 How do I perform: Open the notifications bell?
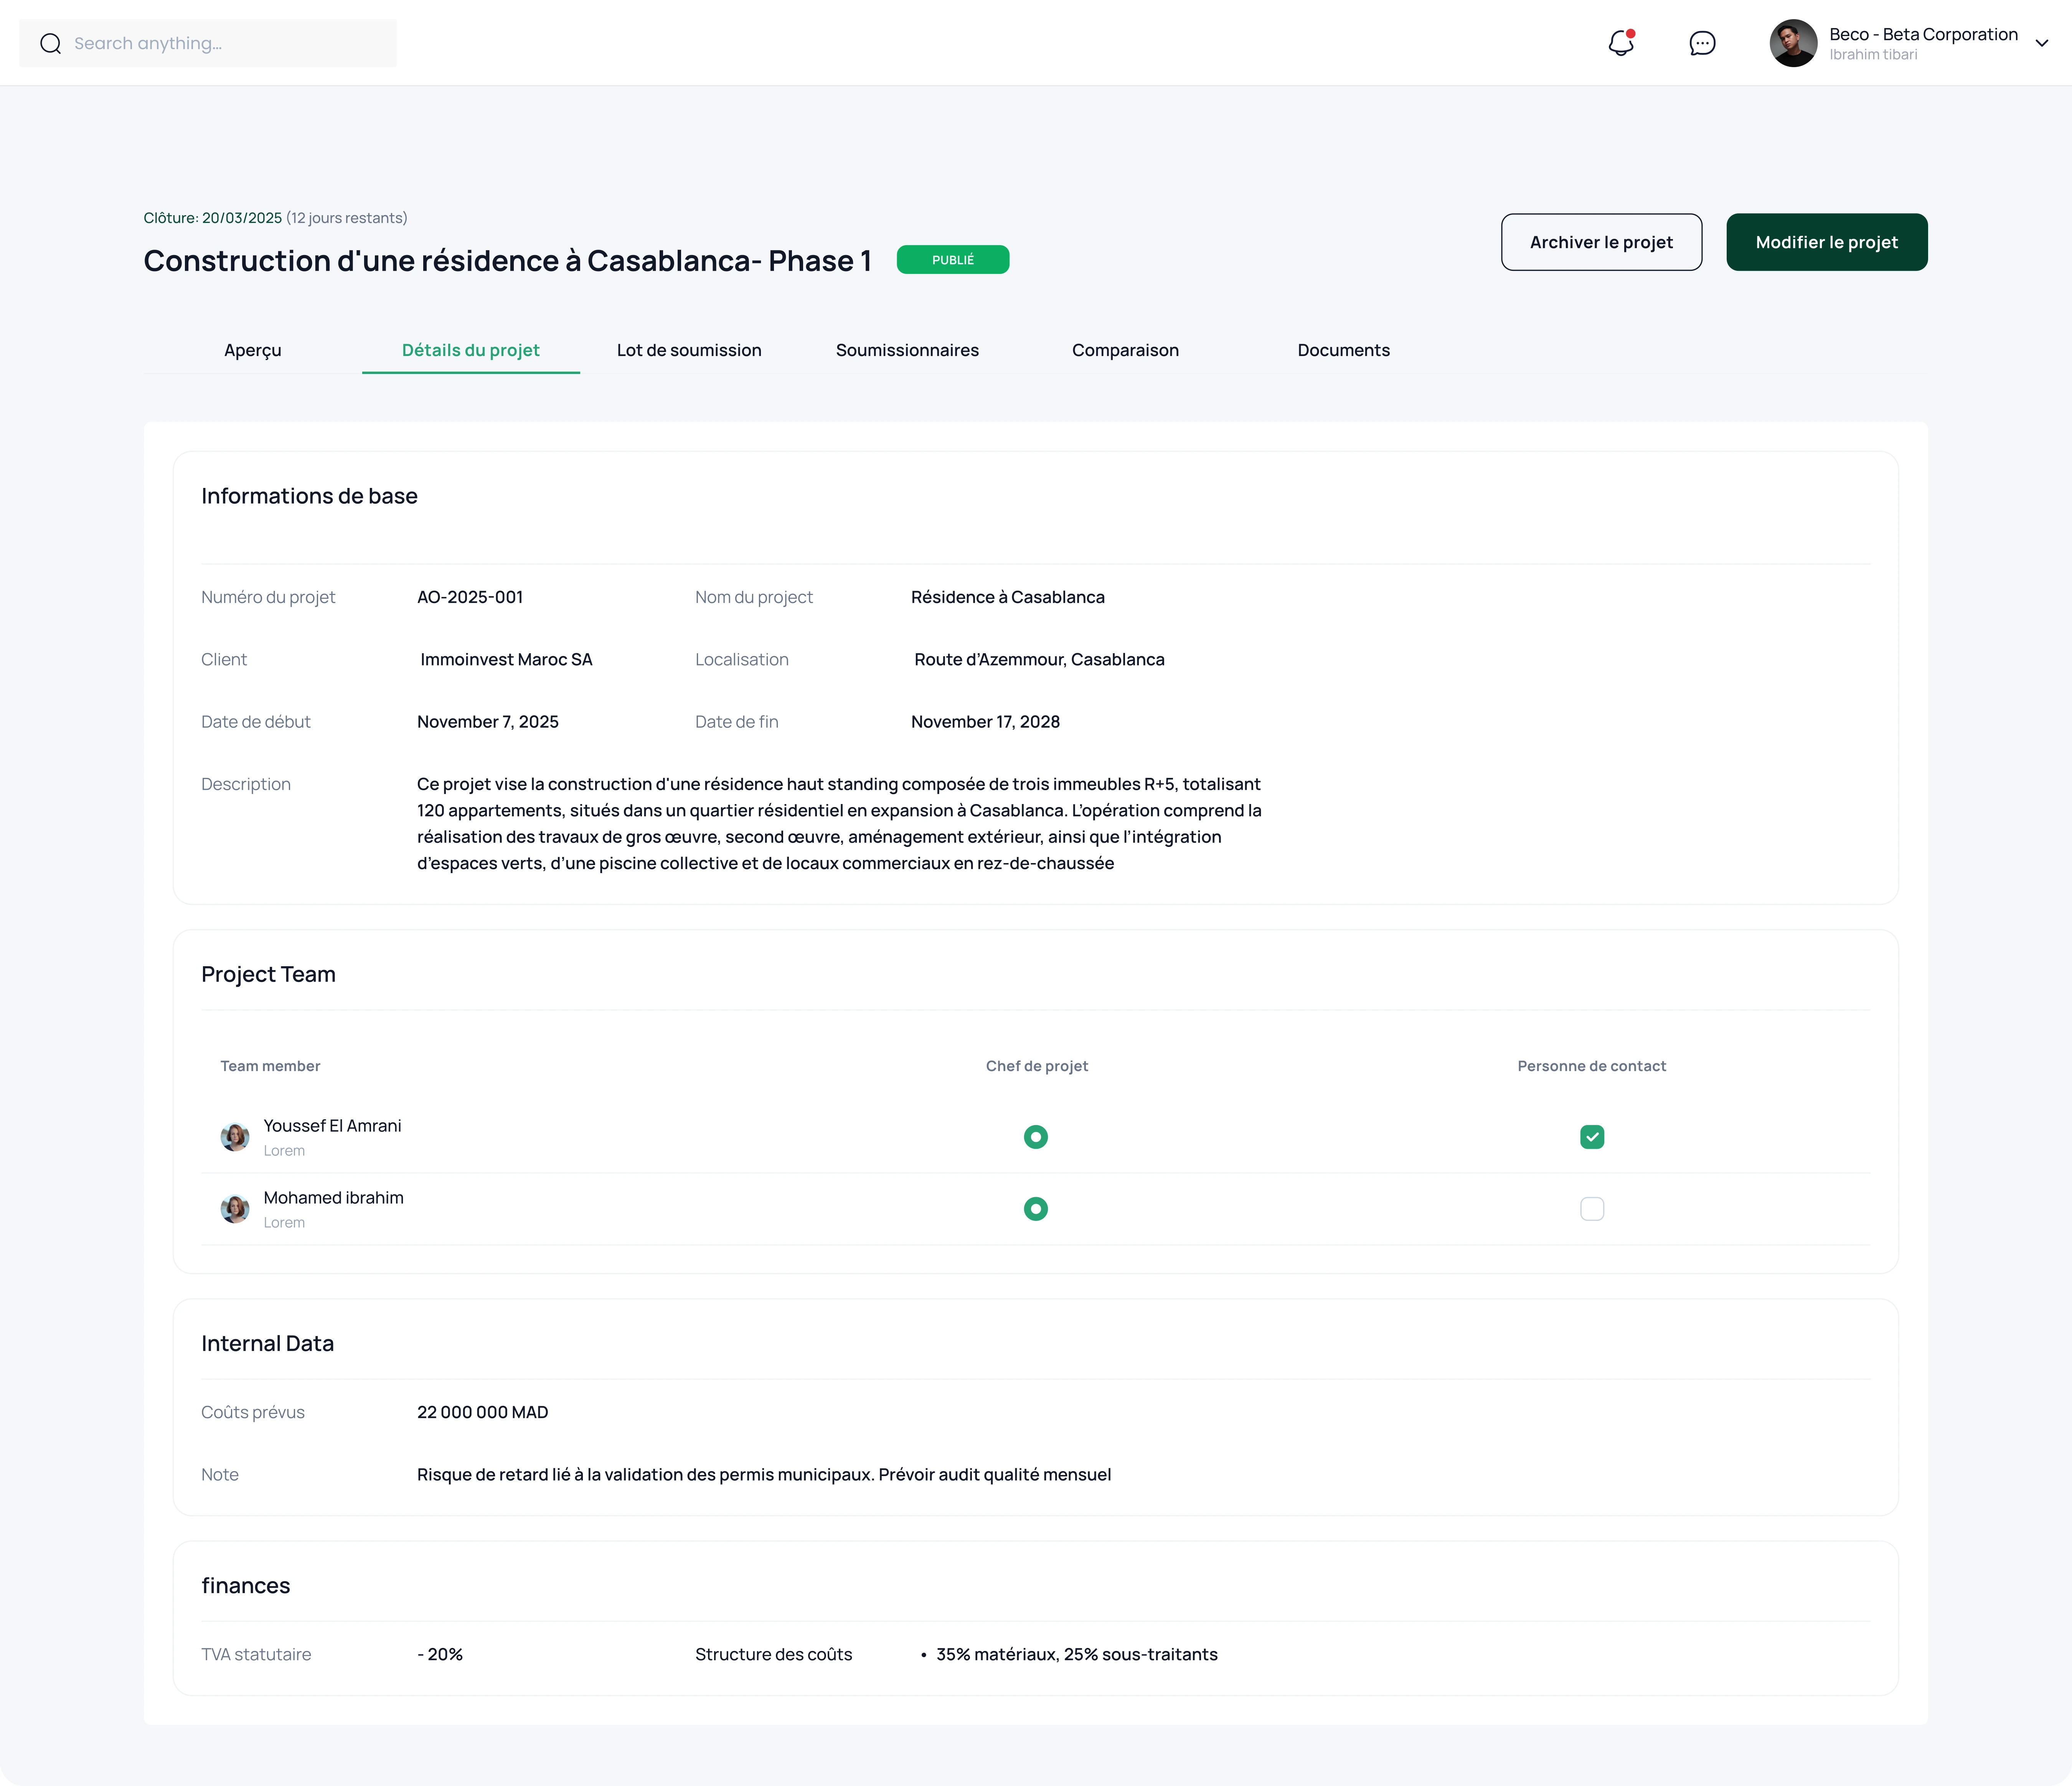pyautogui.click(x=1620, y=43)
